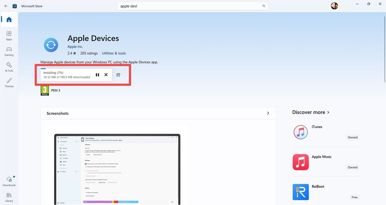This screenshot has height=205, width=386.
Task: Click the Owned label under Apple Music
Action: pos(352,167)
